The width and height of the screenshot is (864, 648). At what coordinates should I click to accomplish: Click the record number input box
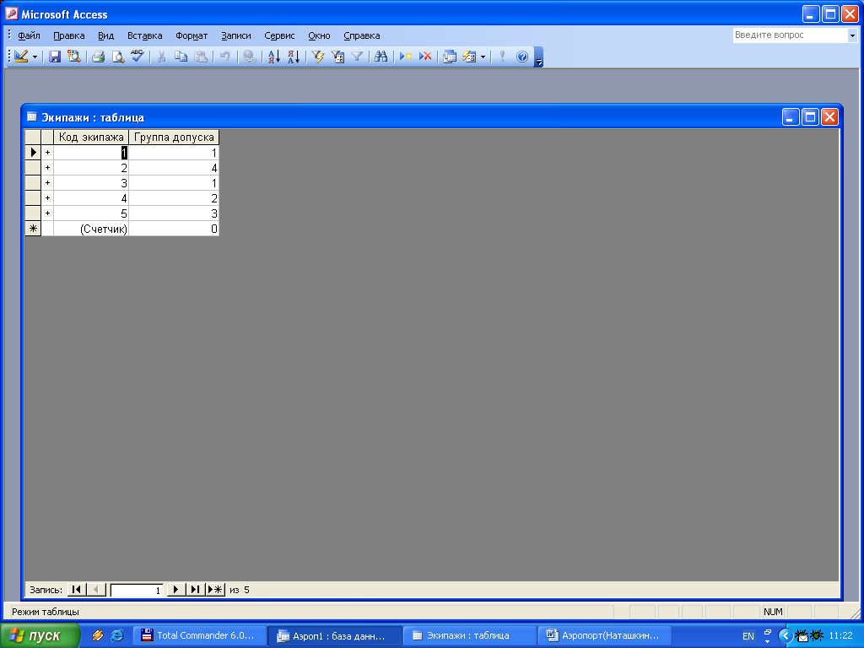pyautogui.click(x=137, y=590)
